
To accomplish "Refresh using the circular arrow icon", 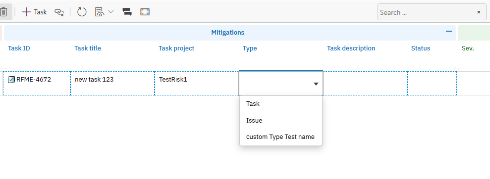I will pyautogui.click(x=82, y=12).
